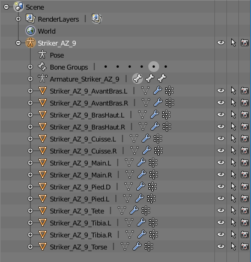
Task: Select Striker_AZ_9_Torse object name
Action: 79,247
